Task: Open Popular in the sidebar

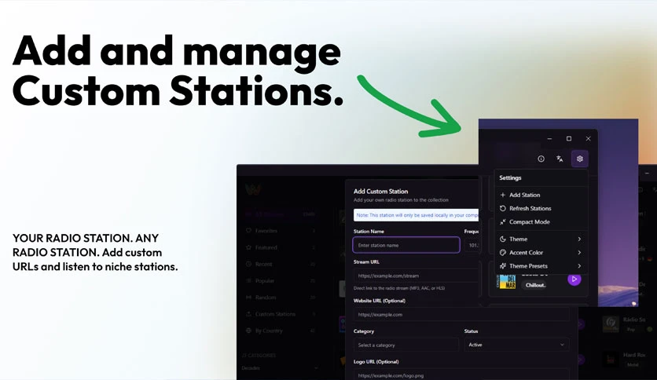Action: pyautogui.click(x=281, y=281)
